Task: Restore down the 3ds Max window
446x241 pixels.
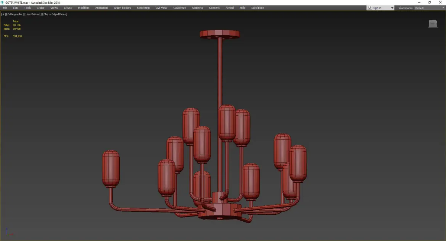Action: click(430, 3)
